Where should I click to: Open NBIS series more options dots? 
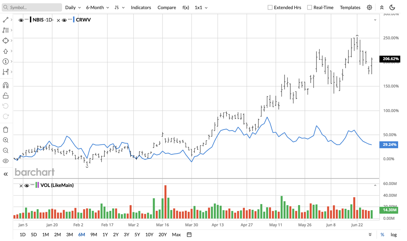click(x=26, y=20)
